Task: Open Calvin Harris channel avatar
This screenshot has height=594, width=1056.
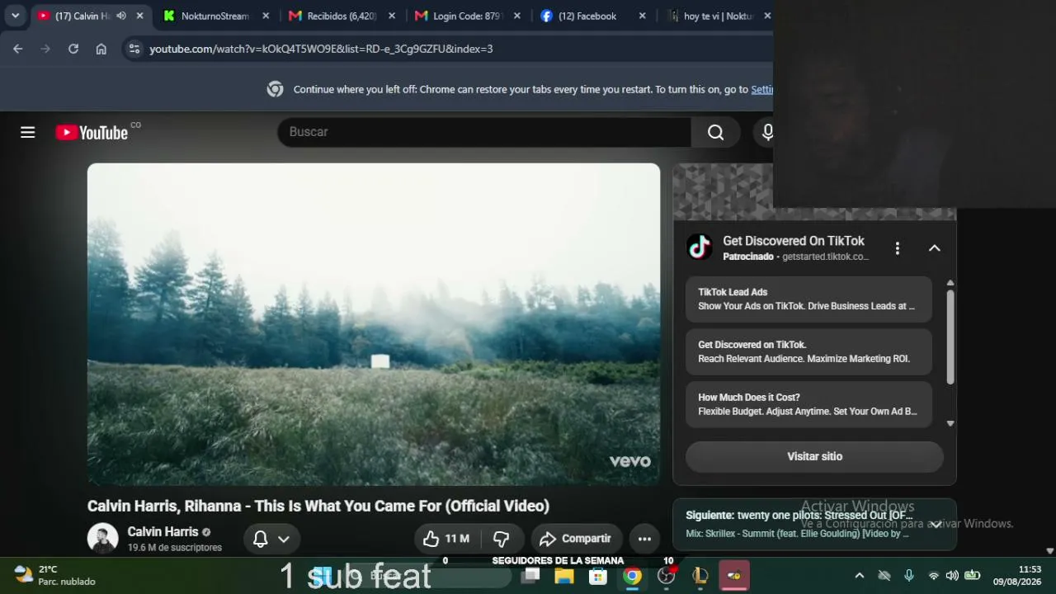Action: point(103,539)
